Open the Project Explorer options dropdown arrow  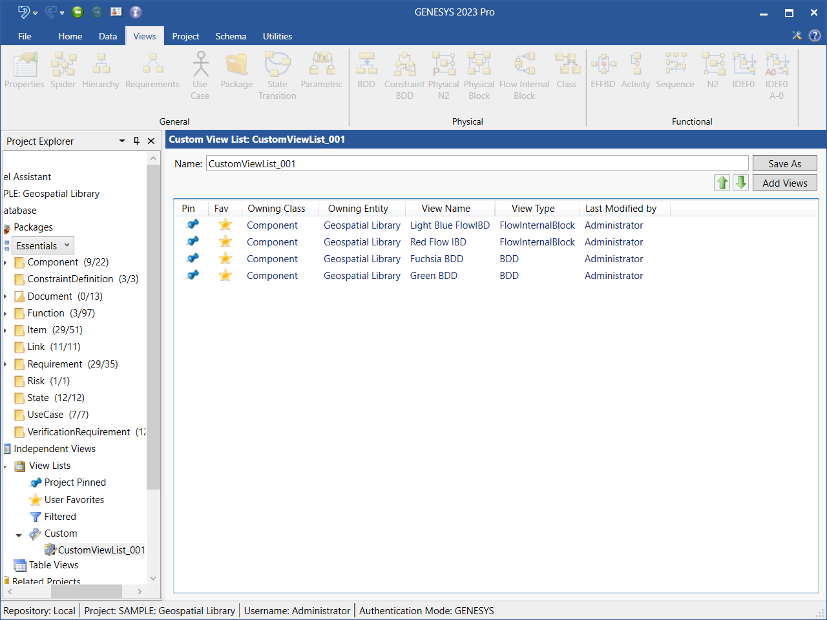121,141
